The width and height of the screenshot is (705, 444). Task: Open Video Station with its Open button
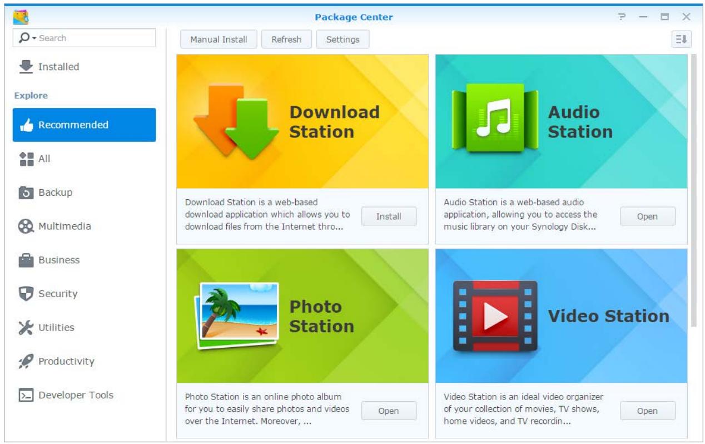tap(647, 411)
